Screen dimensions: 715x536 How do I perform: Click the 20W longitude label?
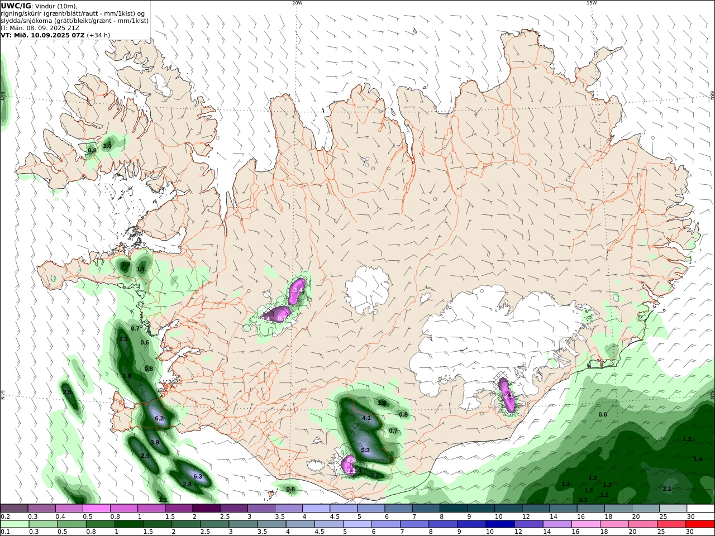coord(297,3)
